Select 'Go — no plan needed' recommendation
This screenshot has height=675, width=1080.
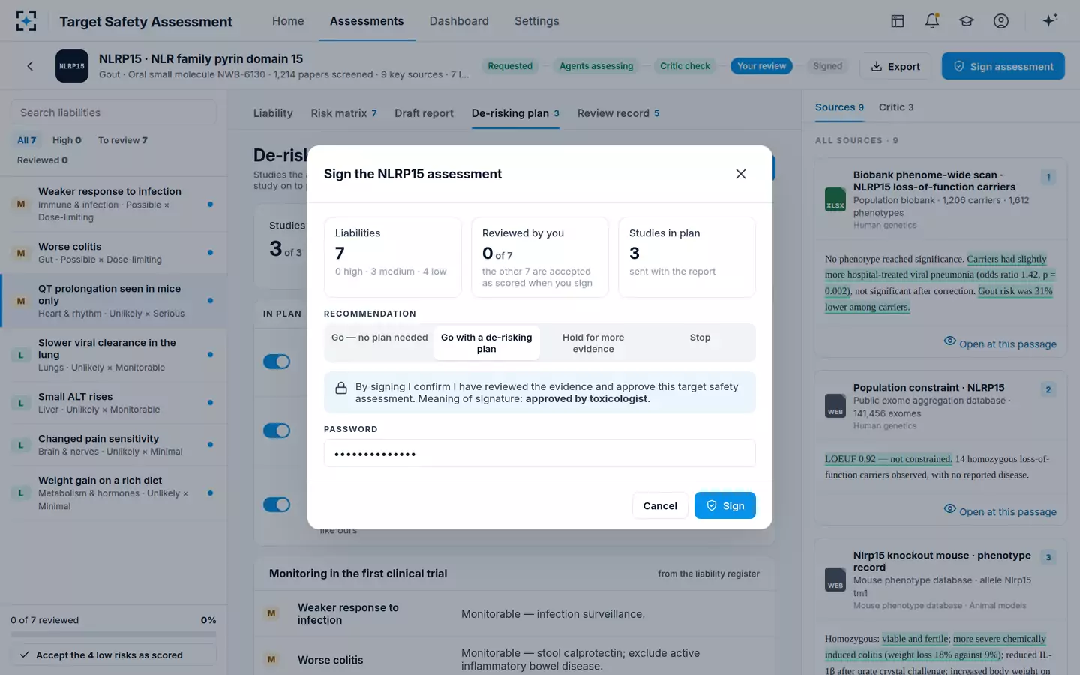pyautogui.click(x=379, y=343)
